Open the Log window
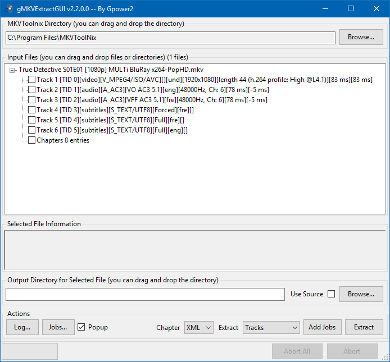This screenshot has width=390, height=362. pos(22,327)
